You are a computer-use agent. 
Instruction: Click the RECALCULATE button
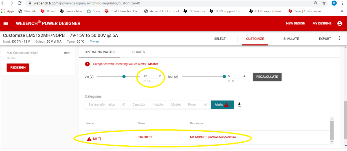(267, 77)
